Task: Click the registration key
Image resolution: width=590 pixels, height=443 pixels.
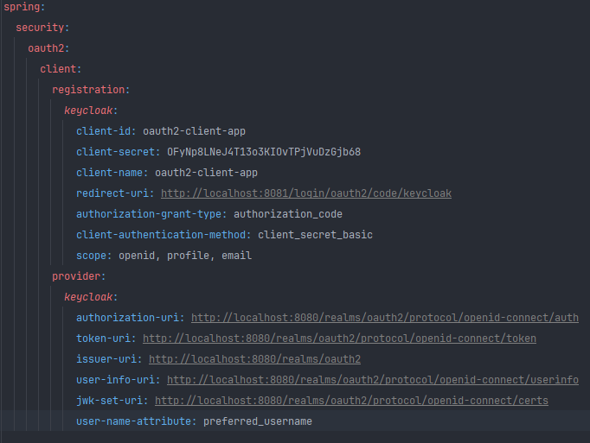Action: pyautogui.click(x=88, y=90)
